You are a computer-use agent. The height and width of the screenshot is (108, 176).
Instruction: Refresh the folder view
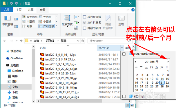coord(83,41)
